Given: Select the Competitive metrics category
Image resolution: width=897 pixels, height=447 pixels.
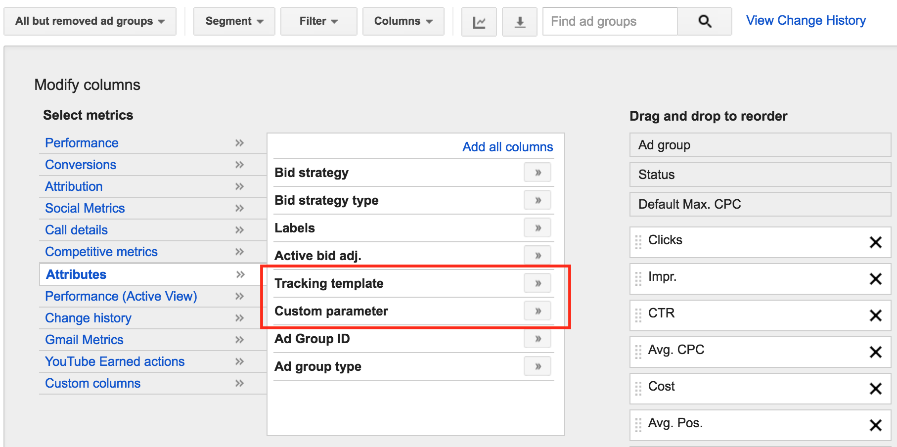Looking at the screenshot, I should (x=101, y=252).
